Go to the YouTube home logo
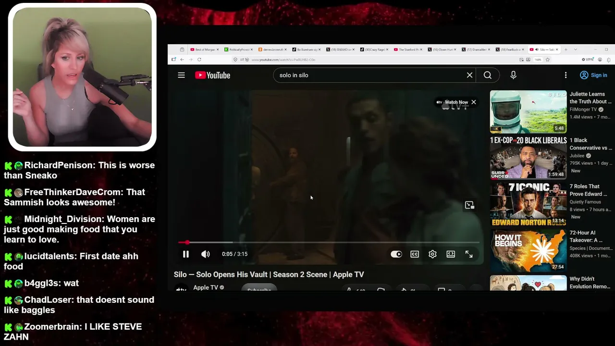 [x=212, y=75]
